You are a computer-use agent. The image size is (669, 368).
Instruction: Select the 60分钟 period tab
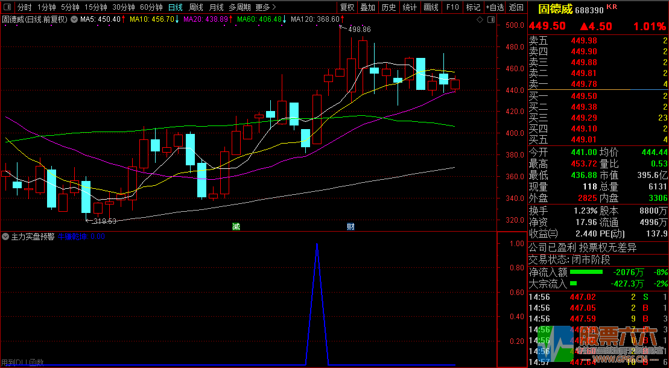point(151,7)
